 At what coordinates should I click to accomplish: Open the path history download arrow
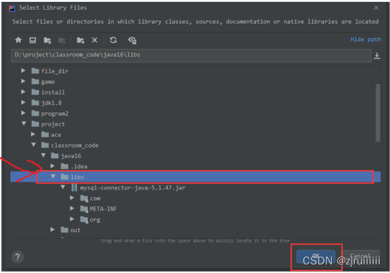[x=377, y=56]
